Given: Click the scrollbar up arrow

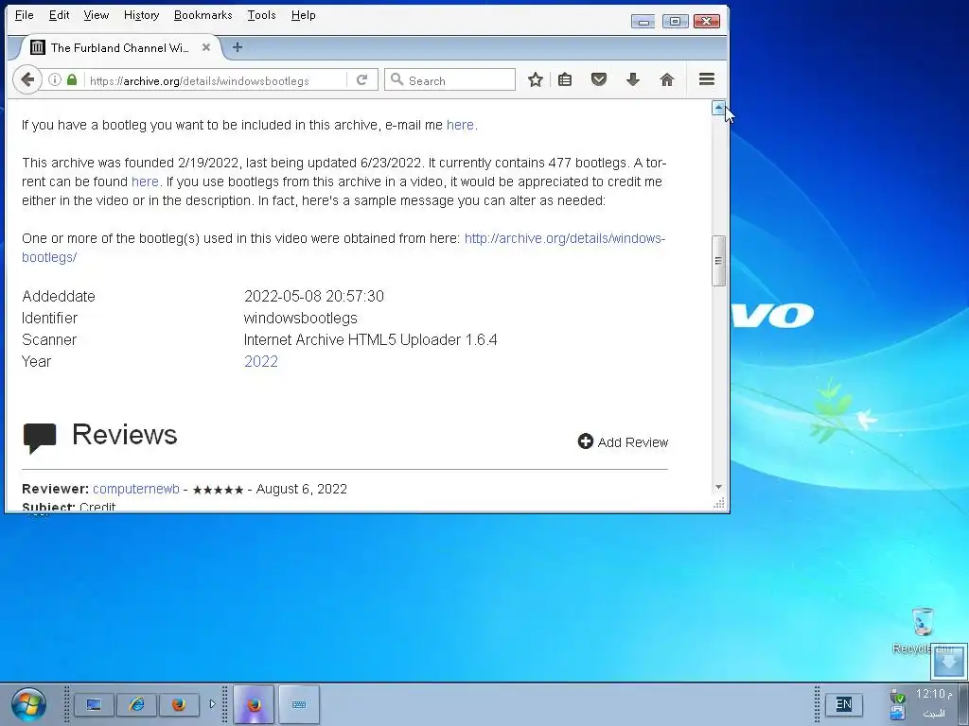Looking at the screenshot, I should pos(718,108).
